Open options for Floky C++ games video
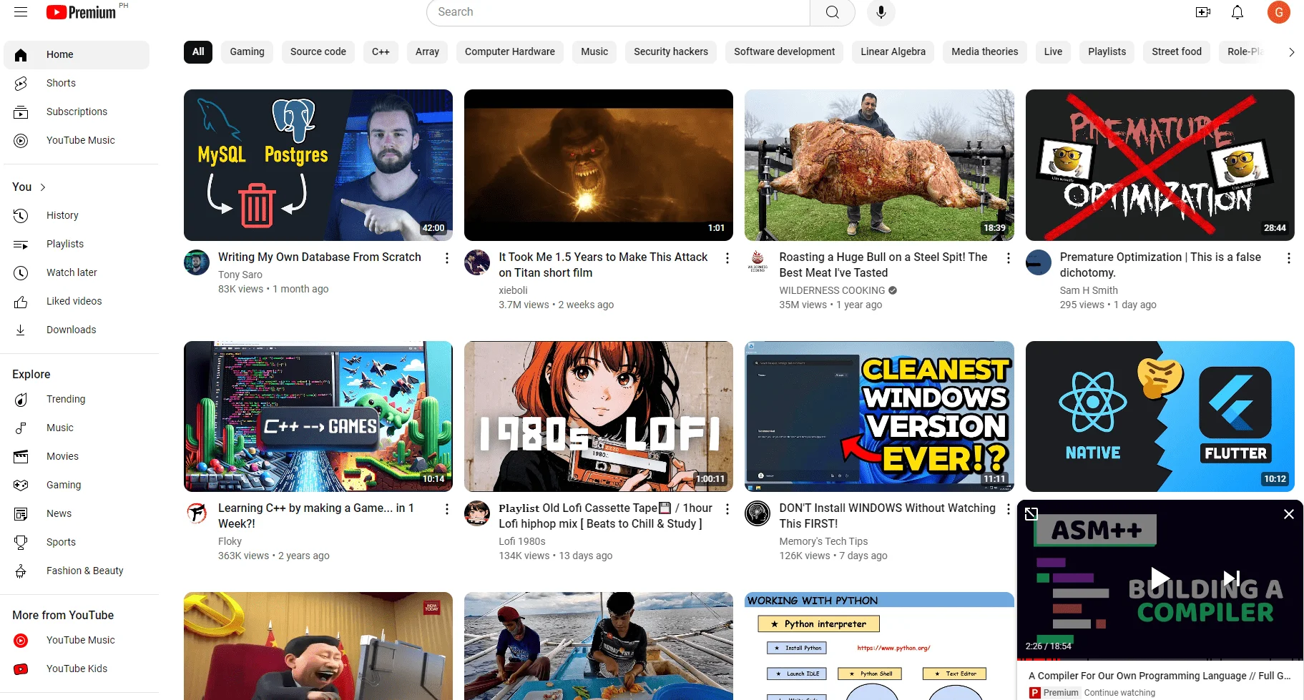The width and height of the screenshot is (1304, 700). 447,509
